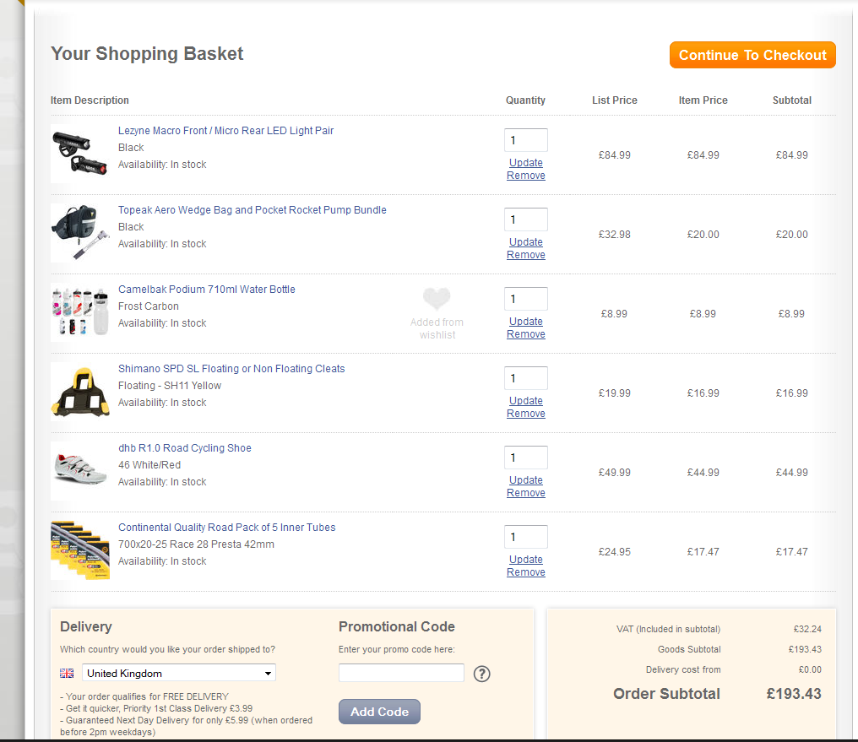Update quantity for dhb R1.0 cycling shoe
The image size is (858, 742).
[x=525, y=480]
